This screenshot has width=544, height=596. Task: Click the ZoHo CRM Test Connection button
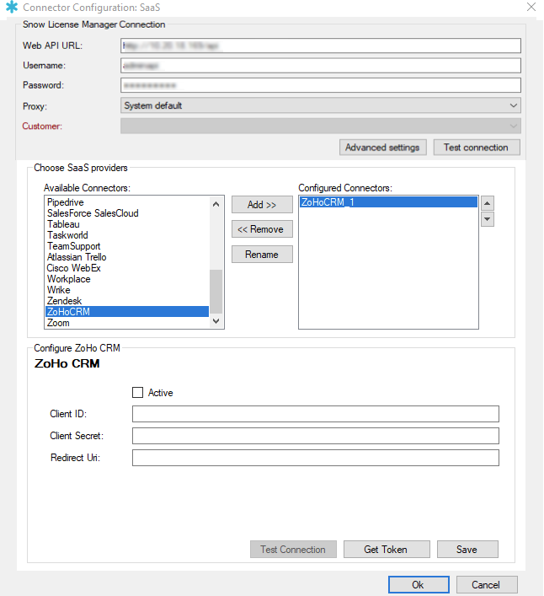point(293,550)
